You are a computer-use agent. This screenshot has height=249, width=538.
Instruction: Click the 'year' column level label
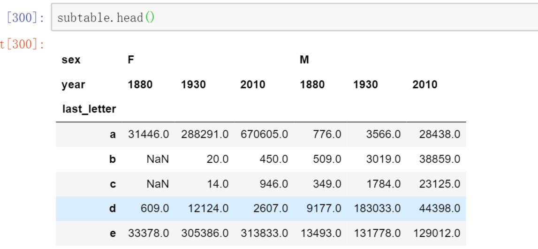[x=74, y=85]
